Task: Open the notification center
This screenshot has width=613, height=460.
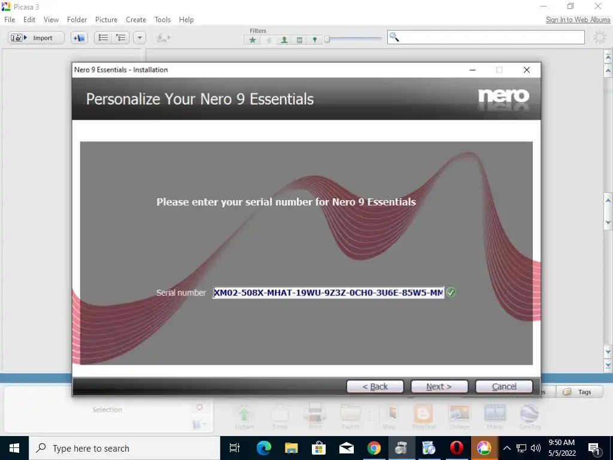Action: [594, 448]
